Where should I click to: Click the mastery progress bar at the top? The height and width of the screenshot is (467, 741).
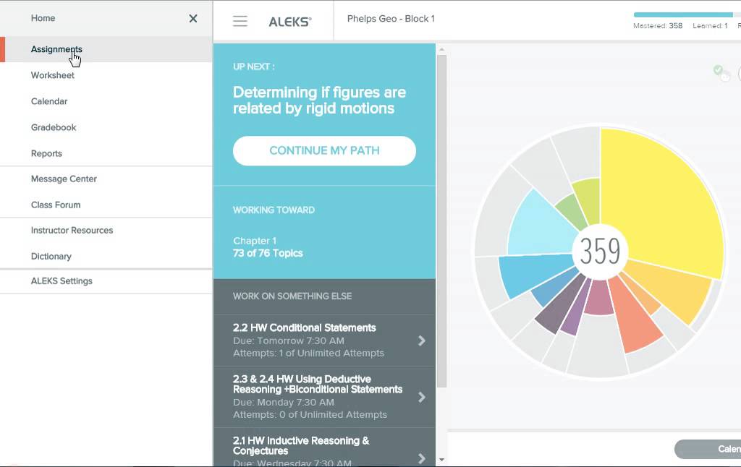tap(684, 14)
